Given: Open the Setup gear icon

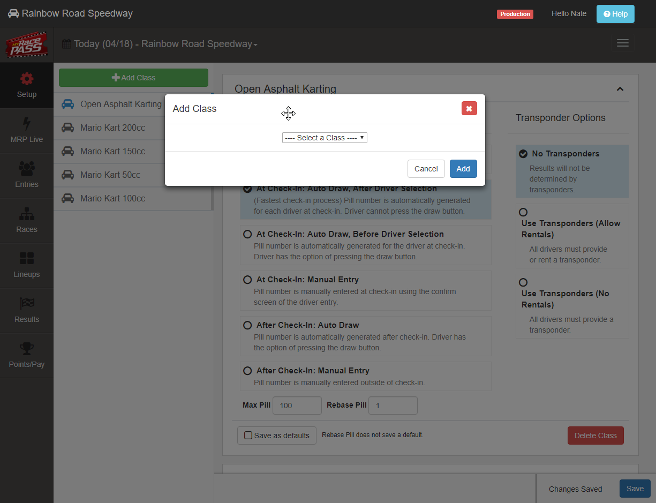Looking at the screenshot, I should click(26, 79).
